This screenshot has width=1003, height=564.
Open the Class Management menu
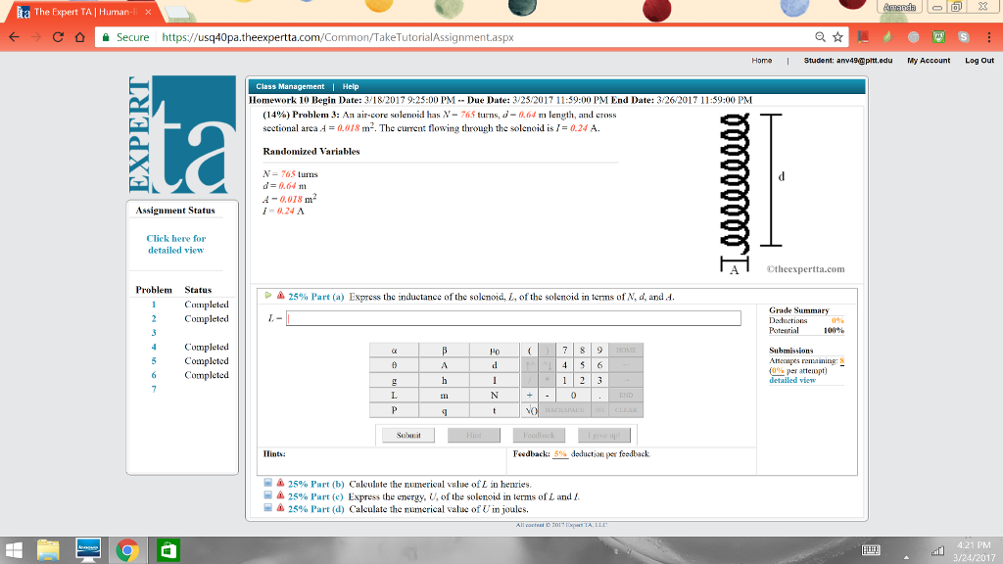point(291,86)
